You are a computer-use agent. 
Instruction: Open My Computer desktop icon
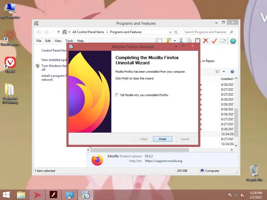pyautogui.click(x=10, y=10)
